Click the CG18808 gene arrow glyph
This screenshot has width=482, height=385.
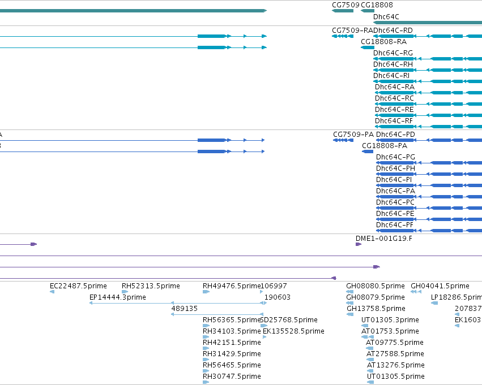[368, 11]
